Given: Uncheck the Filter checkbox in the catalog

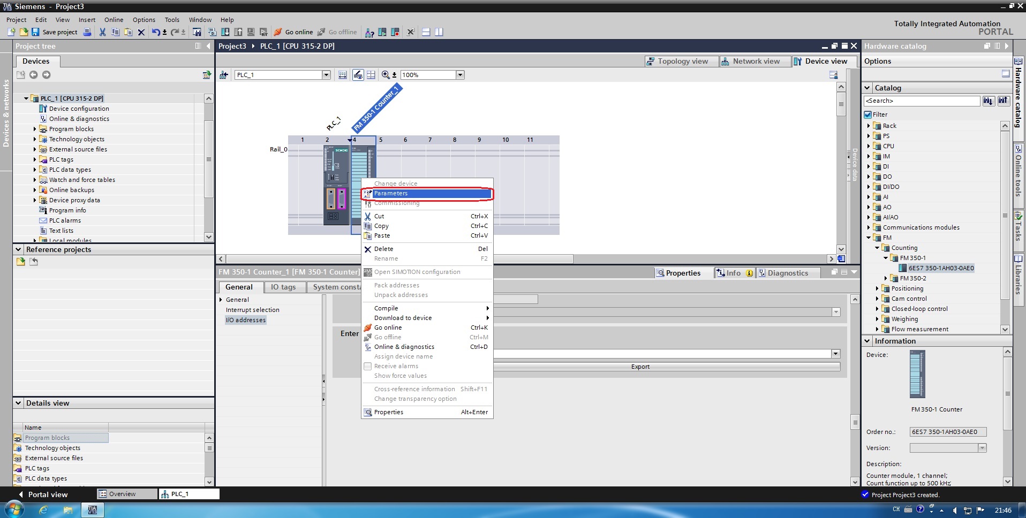Looking at the screenshot, I should click(868, 115).
